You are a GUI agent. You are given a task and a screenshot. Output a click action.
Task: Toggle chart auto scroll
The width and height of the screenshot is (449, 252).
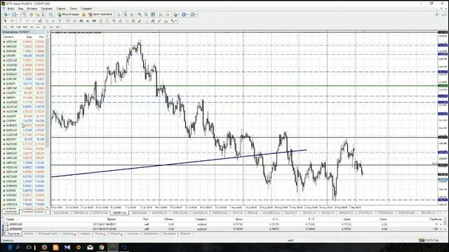161,14
